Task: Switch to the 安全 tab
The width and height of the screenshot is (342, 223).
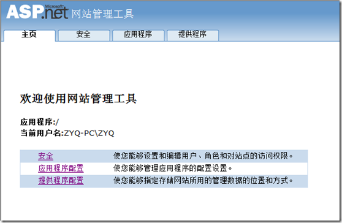Action: 84,36
